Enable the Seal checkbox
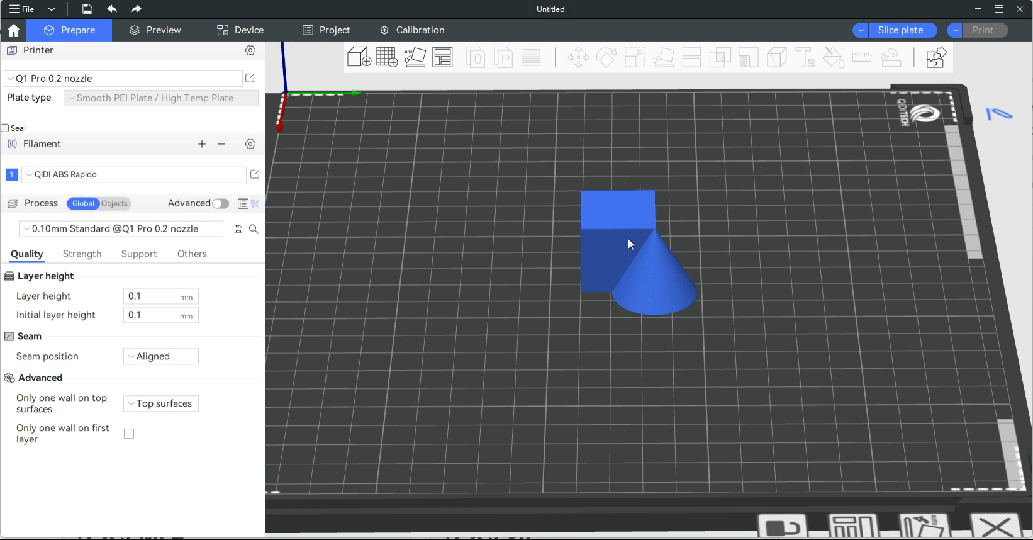The image size is (1033, 540). coord(5,128)
